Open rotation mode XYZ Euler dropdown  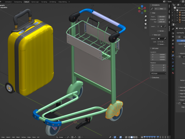click(x=158, y=73)
